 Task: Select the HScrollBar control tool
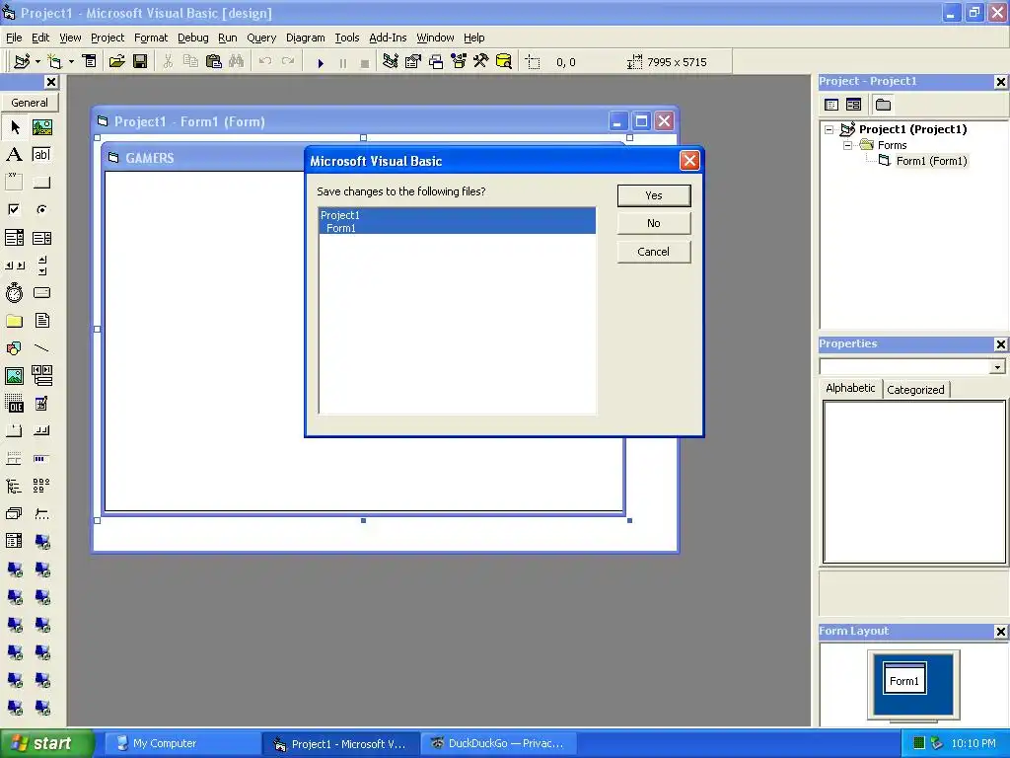point(14,265)
